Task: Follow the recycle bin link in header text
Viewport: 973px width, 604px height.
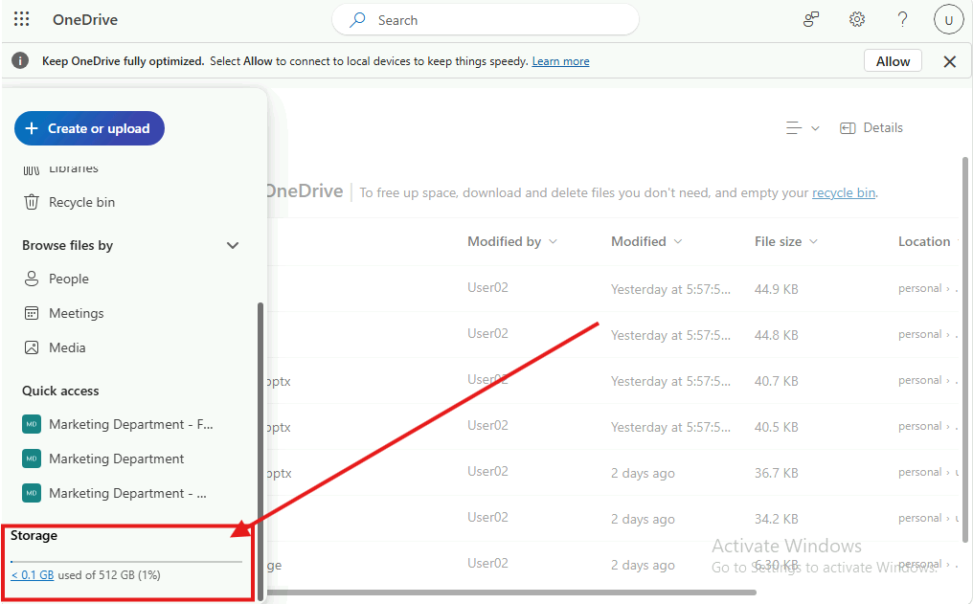Action: (844, 192)
